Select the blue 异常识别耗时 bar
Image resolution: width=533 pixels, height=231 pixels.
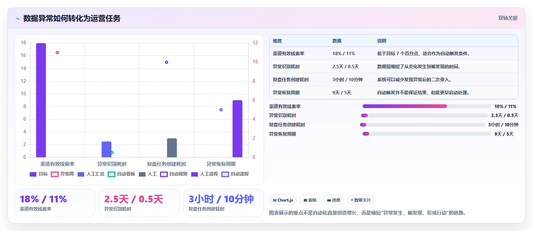pyautogui.click(x=107, y=149)
